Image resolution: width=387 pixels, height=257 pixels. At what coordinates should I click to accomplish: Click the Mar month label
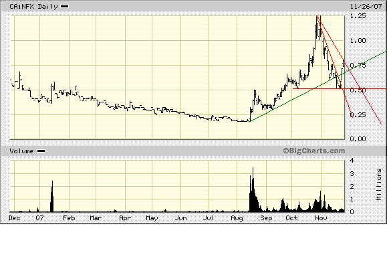click(x=96, y=218)
